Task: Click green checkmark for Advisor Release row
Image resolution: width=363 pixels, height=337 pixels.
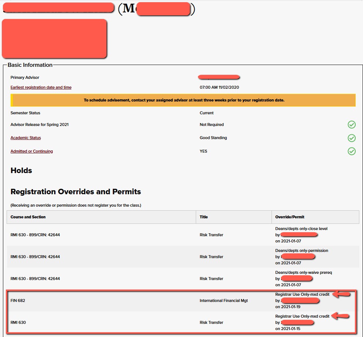Action: click(x=351, y=125)
